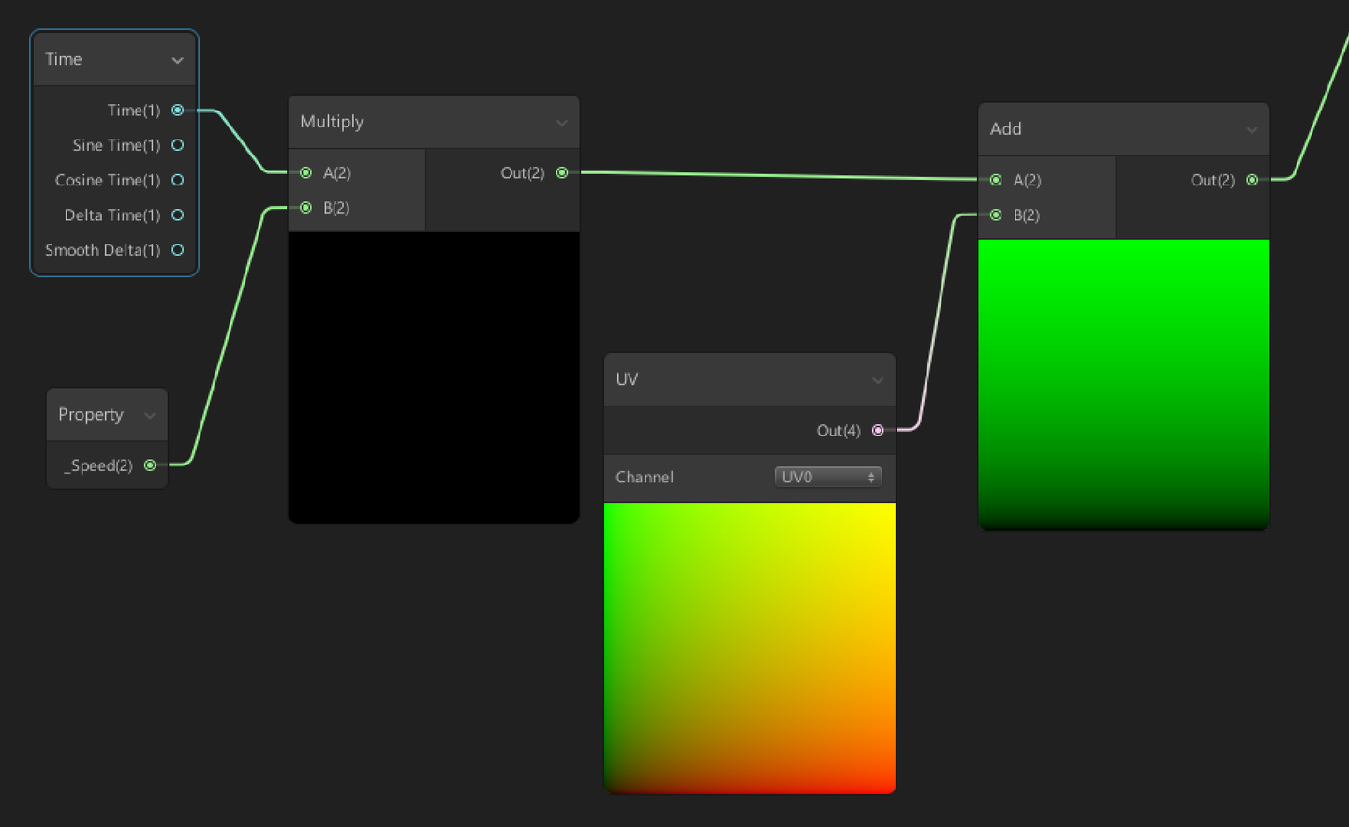
Task: Click the Time(1) output port
Action: coord(178,110)
